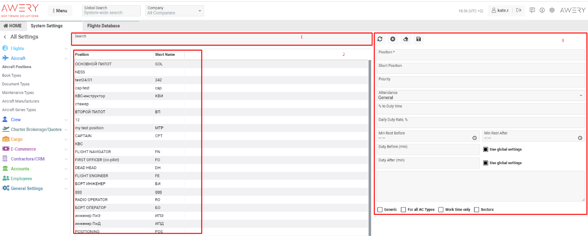The image size is (588, 236).
Task: Switch to the Flights Database tab
Action: [x=104, y=26]
